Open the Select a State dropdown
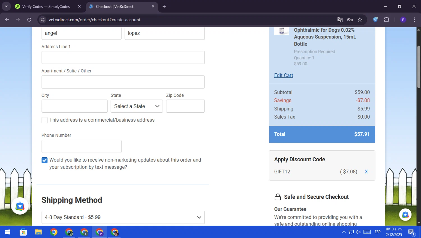 pyautogui.click(x=137, y=106)
